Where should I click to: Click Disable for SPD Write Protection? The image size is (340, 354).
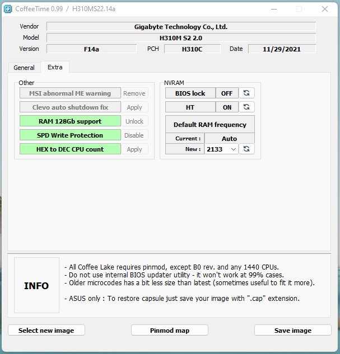tap(134, 135)
